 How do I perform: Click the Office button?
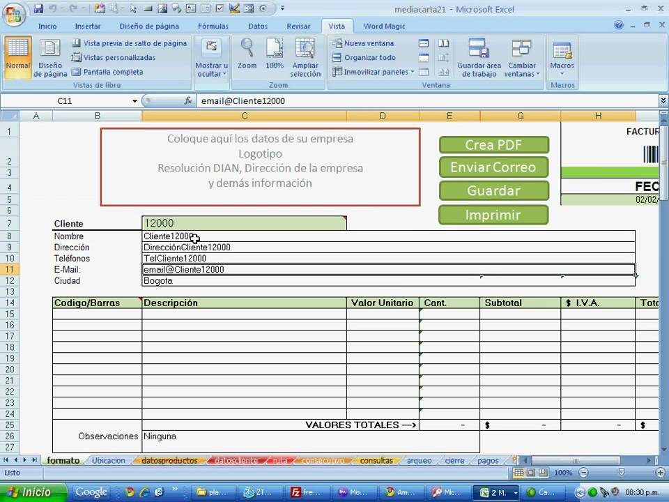(14, 15)
